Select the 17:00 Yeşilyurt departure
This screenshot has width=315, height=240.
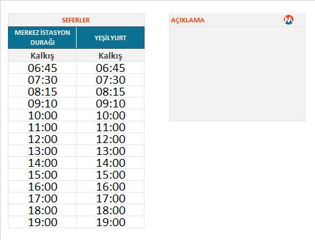coord(110,198)
